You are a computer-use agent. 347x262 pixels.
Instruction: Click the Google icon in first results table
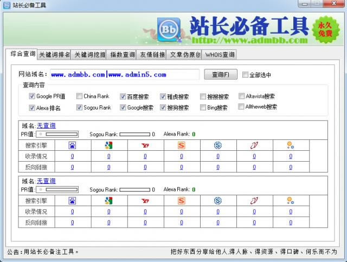click(x=108, y=145)
